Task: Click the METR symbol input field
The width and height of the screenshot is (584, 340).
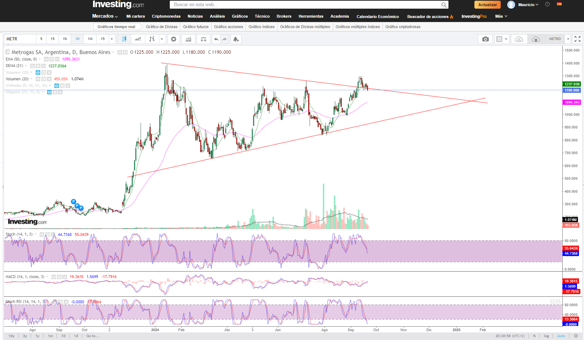Action: [20, 39]
